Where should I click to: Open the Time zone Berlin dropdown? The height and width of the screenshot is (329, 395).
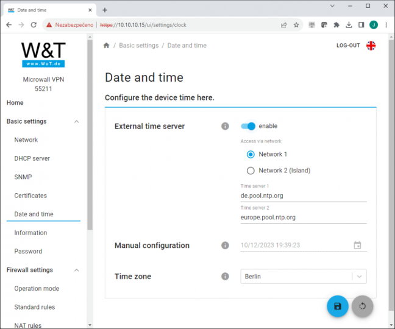(304, 277)
